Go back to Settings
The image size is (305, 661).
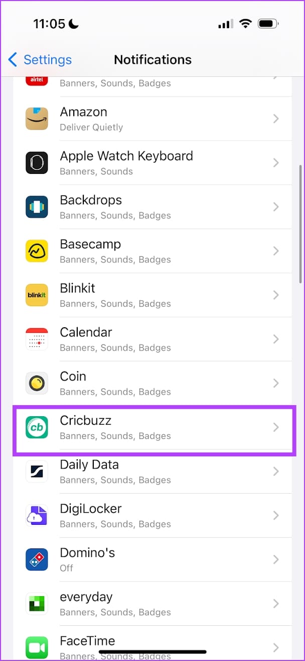[x=39, y=60]
